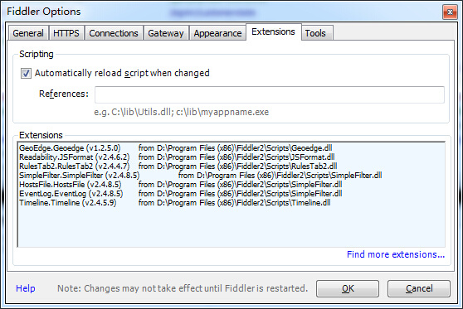Viewport: 463px width, 309px height.
Task: Open the Find more extensions link
Action: click(x=396, y=254)
